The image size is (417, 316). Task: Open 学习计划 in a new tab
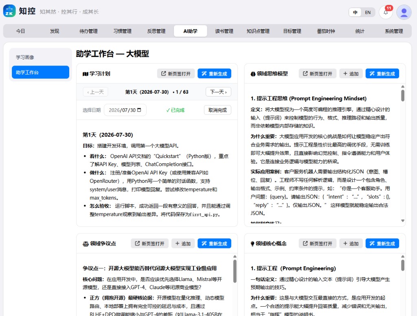tap(176, 73)
